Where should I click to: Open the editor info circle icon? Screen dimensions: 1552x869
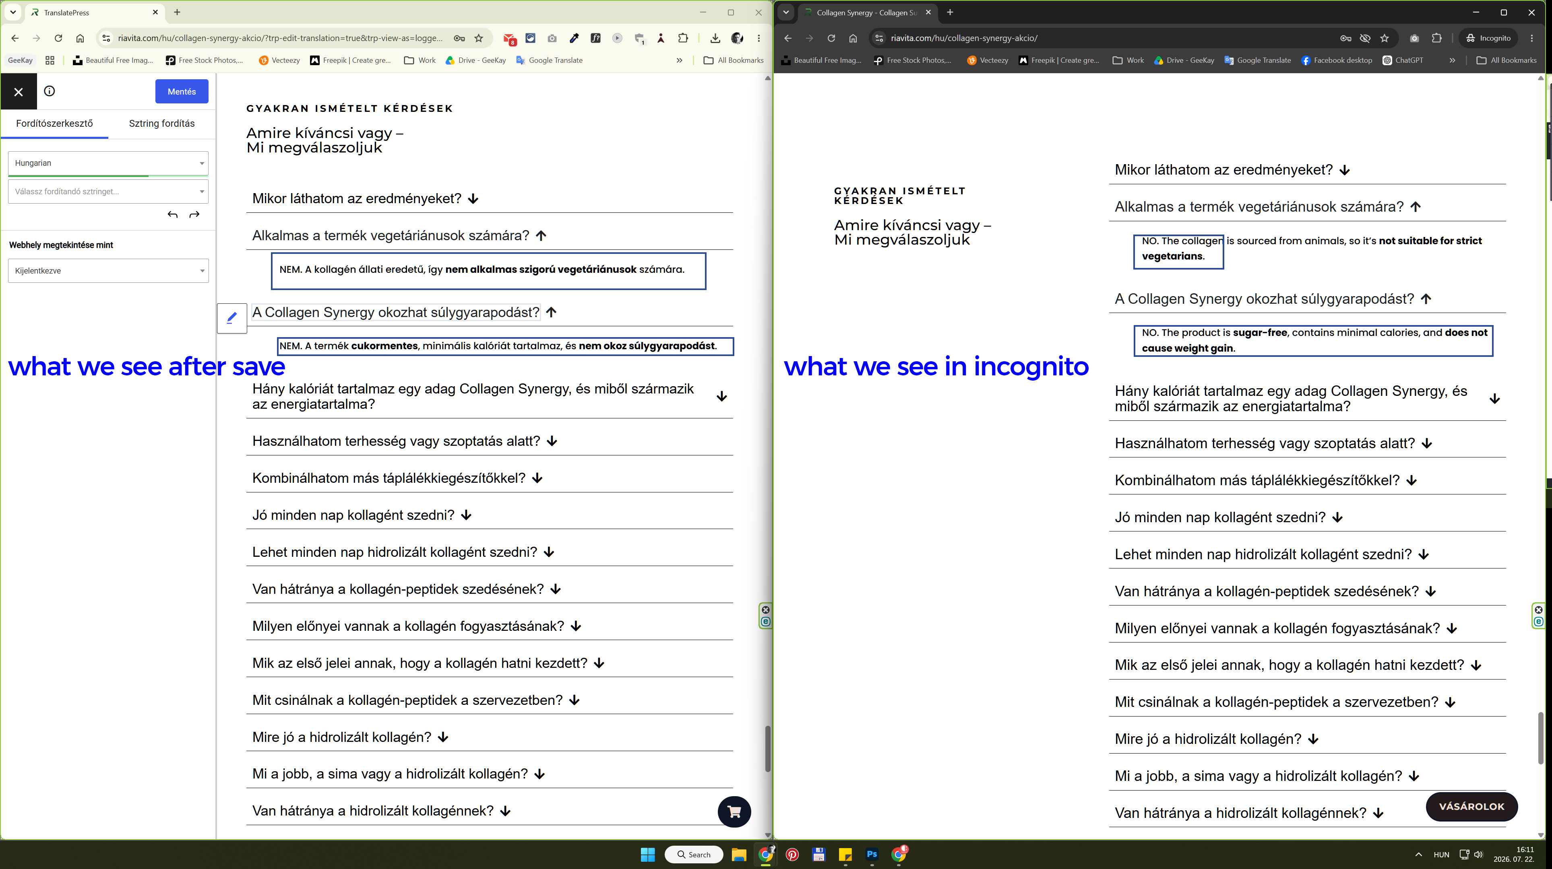tap(50, 91)
